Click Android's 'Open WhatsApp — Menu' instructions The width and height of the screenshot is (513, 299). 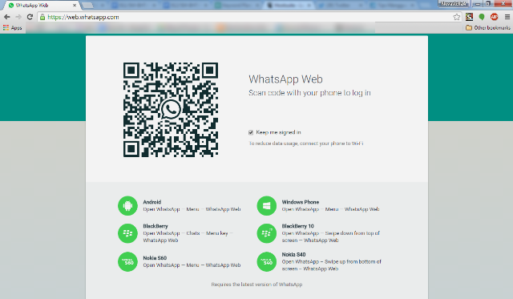click(192, 209)
